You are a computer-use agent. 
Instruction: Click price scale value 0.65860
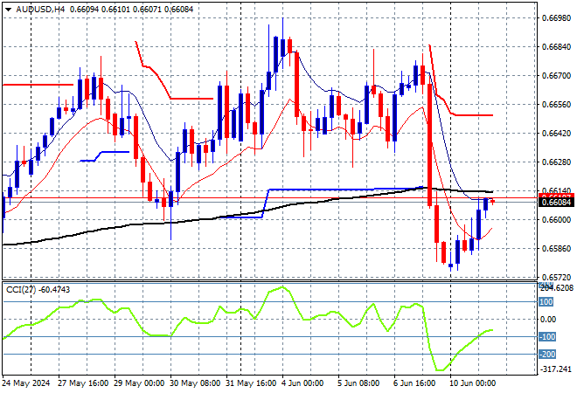click(556, 249)
